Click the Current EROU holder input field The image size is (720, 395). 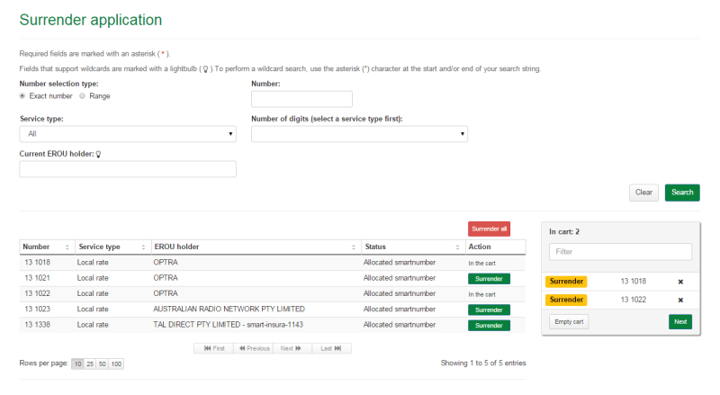point(128,169)
